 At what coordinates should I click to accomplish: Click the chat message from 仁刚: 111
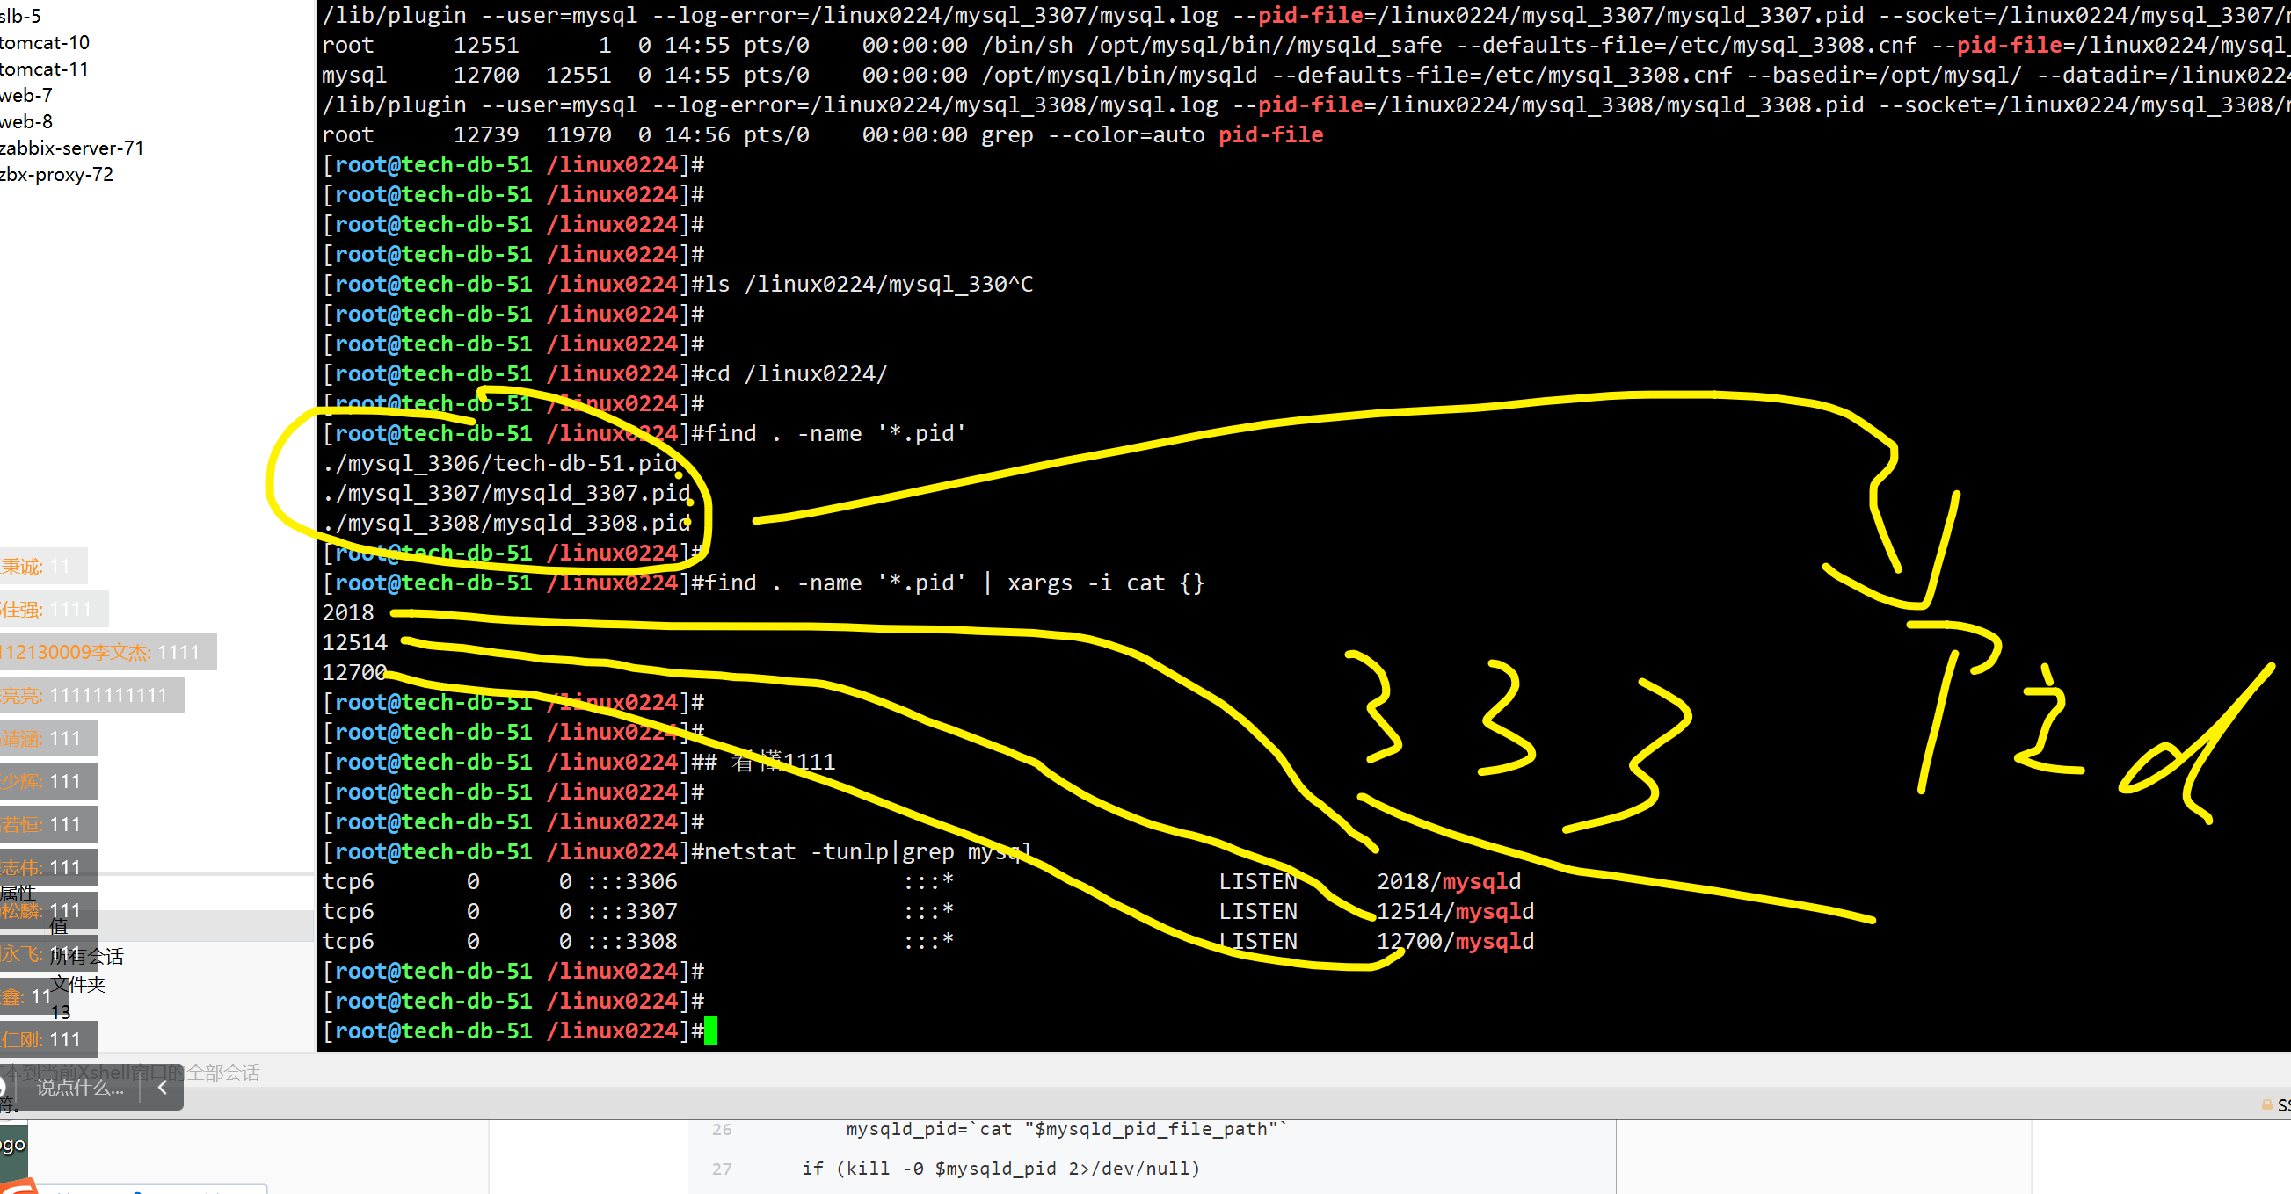(x=48, y=1039)
